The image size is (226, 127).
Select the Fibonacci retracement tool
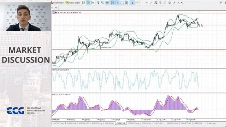tap(160, 2)
